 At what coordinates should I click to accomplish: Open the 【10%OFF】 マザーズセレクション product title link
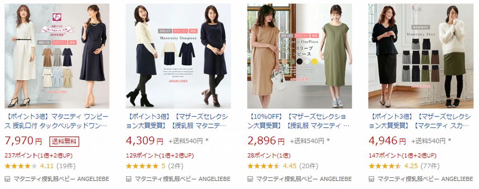(299, 122)
